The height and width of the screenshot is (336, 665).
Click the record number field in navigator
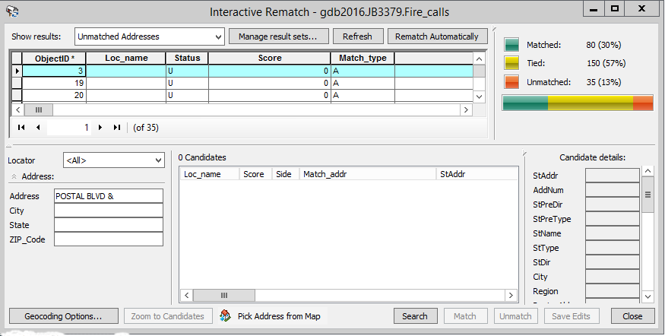(70, 127)
